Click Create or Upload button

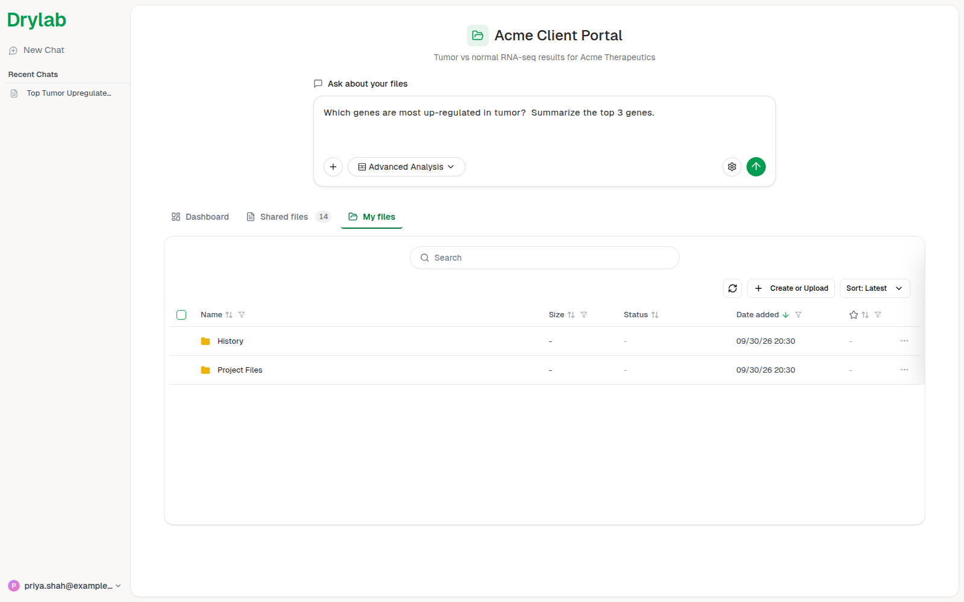[791, 288]
